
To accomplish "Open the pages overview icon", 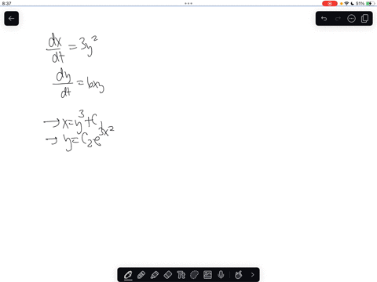I will coord(364,19).
